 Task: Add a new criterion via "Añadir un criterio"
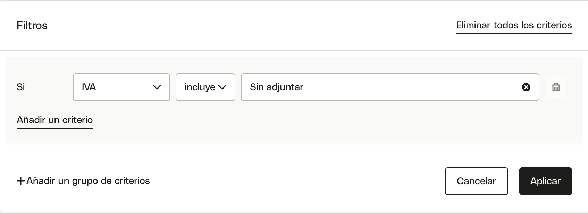(x=55, y=120)
